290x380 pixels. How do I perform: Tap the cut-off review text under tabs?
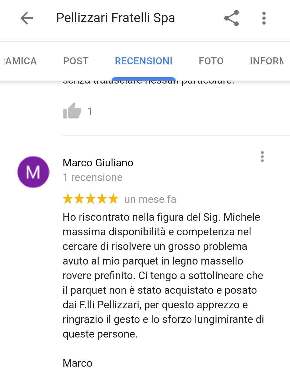(148, 81)
